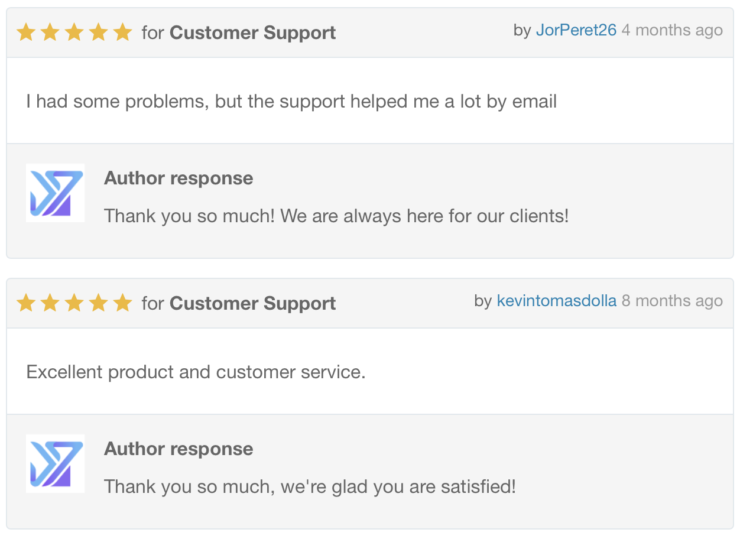Click fifth star in JorPeret26's review rating
This screenshot has height=539, width=740.
122,33
